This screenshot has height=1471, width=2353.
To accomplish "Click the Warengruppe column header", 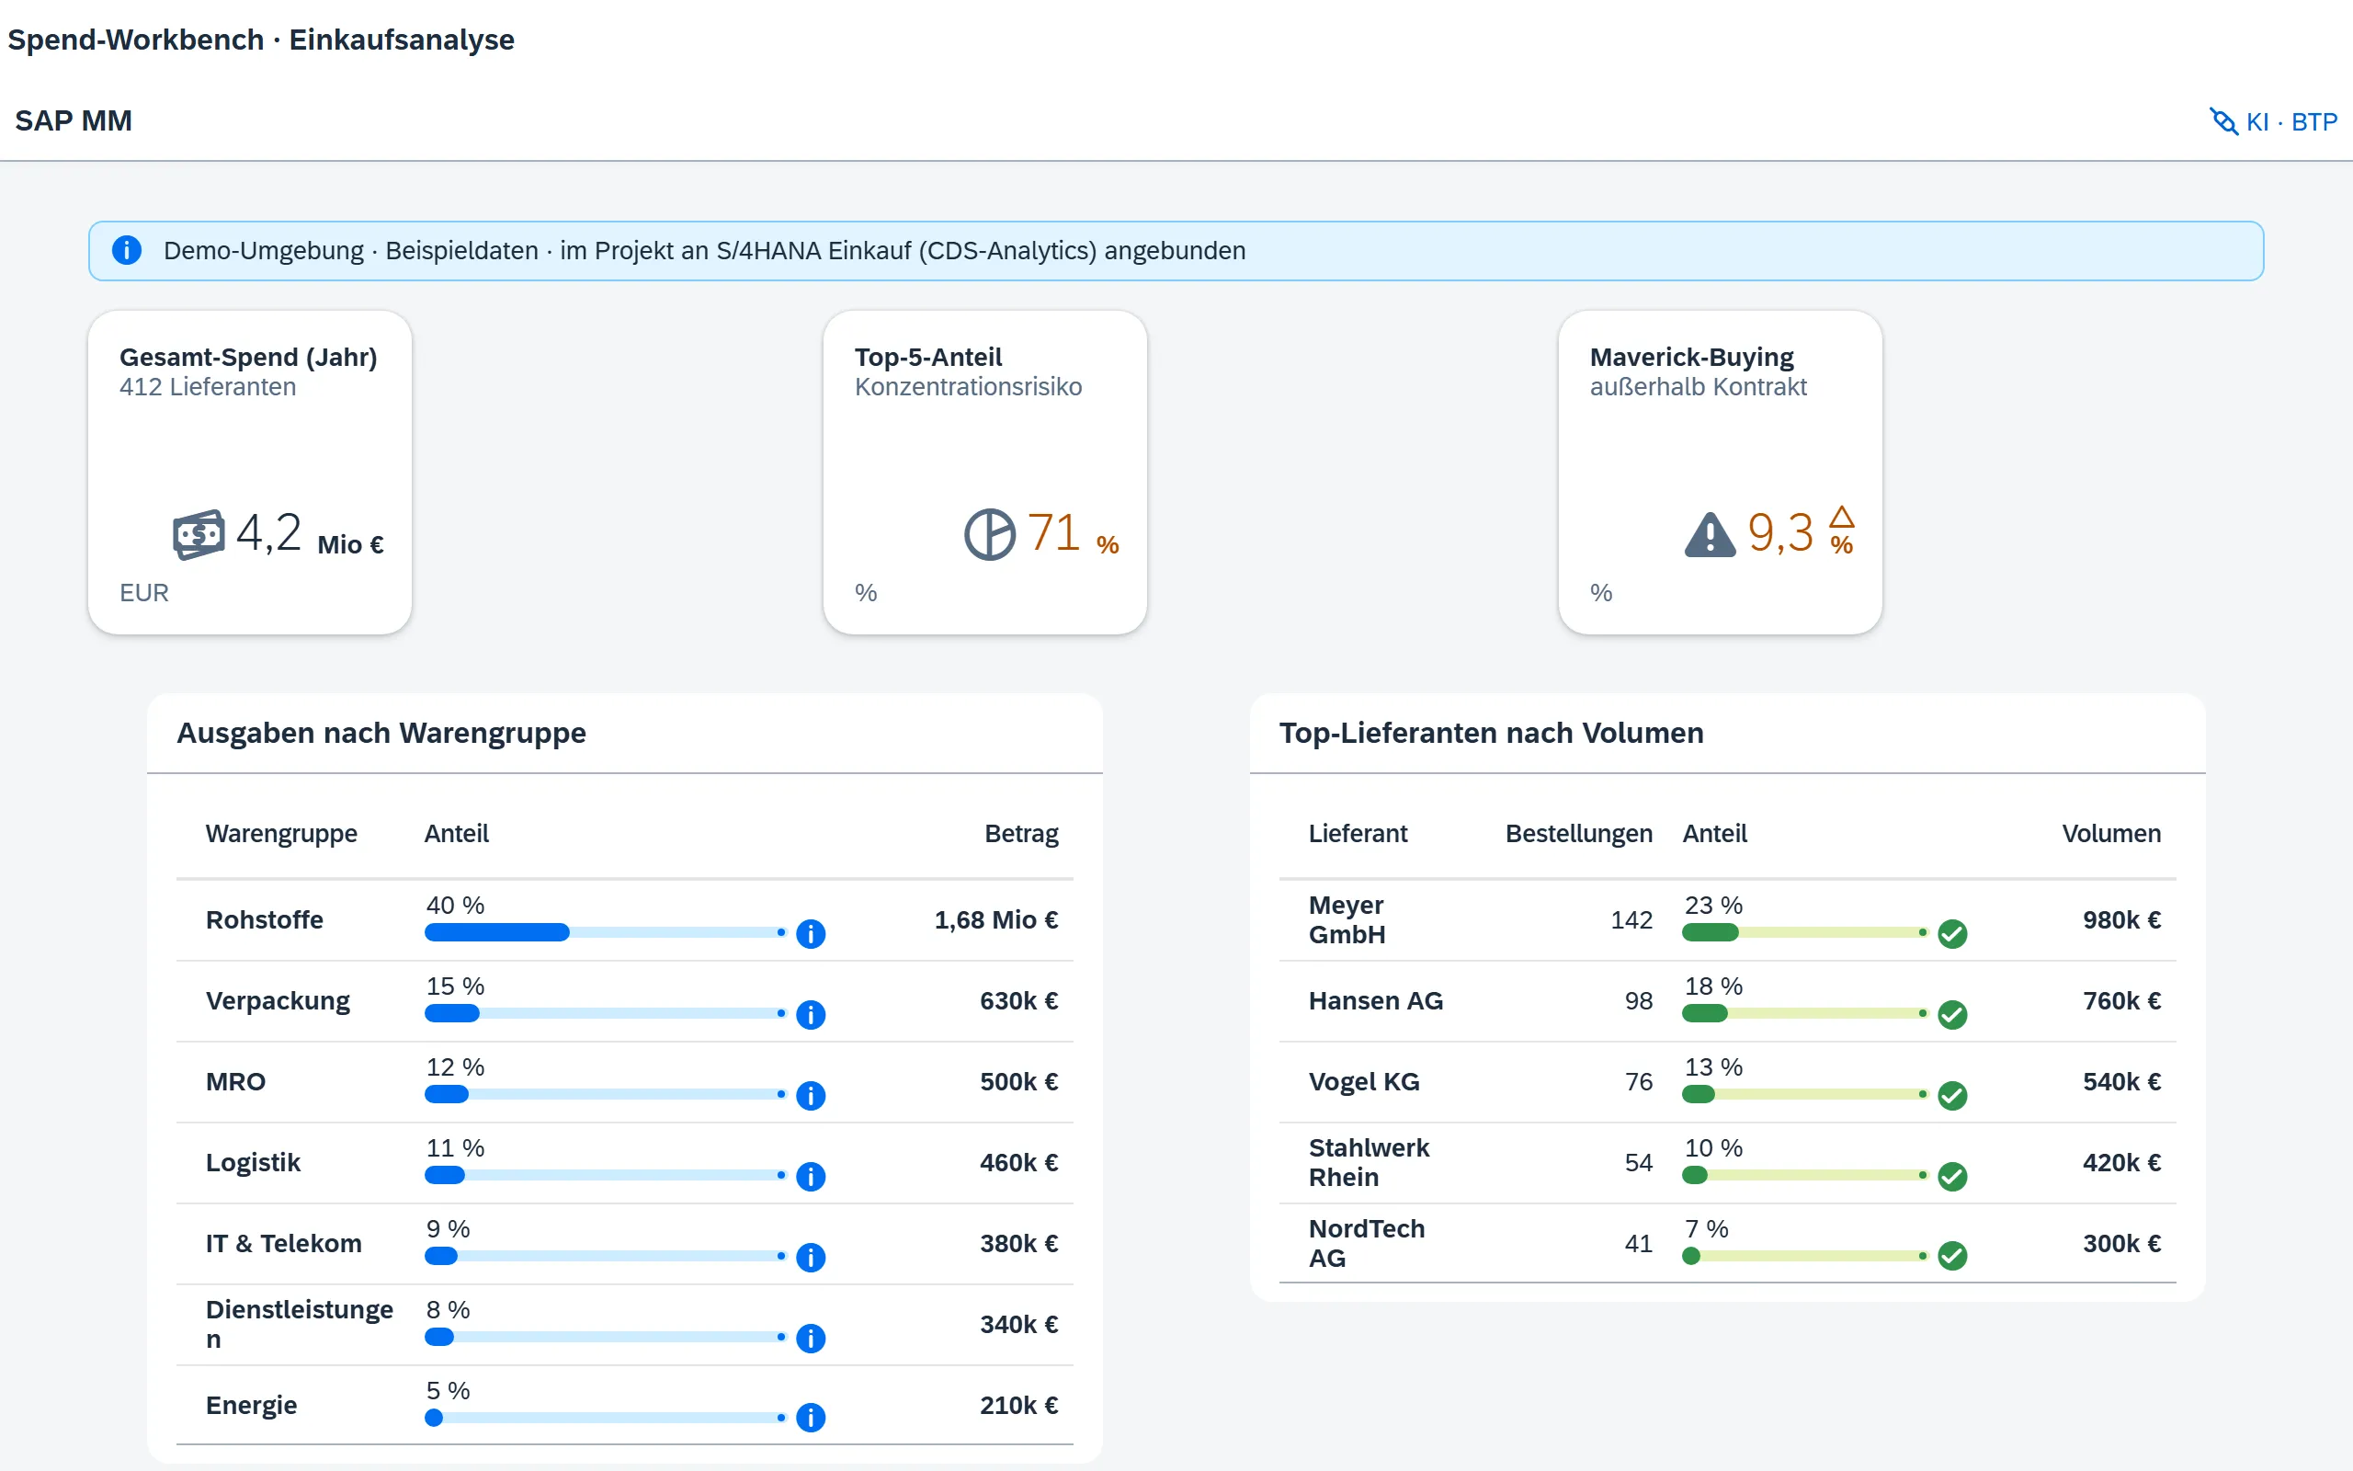I will tap(281, 834).
